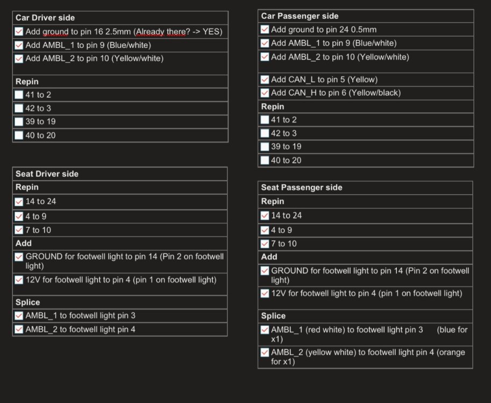491x403 pixels.
Task: Untick 'Add CAN_H to pin 6 (Yellow/black)'
Action: pyautogui.click(x=265, y=93)
